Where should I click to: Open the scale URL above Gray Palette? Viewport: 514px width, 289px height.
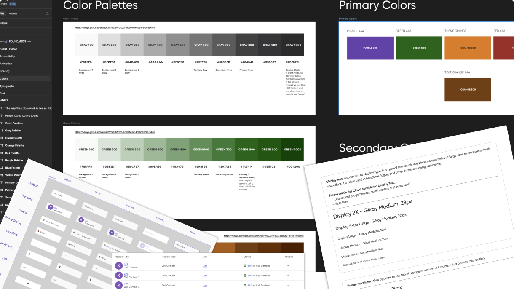tap(115, 27)
